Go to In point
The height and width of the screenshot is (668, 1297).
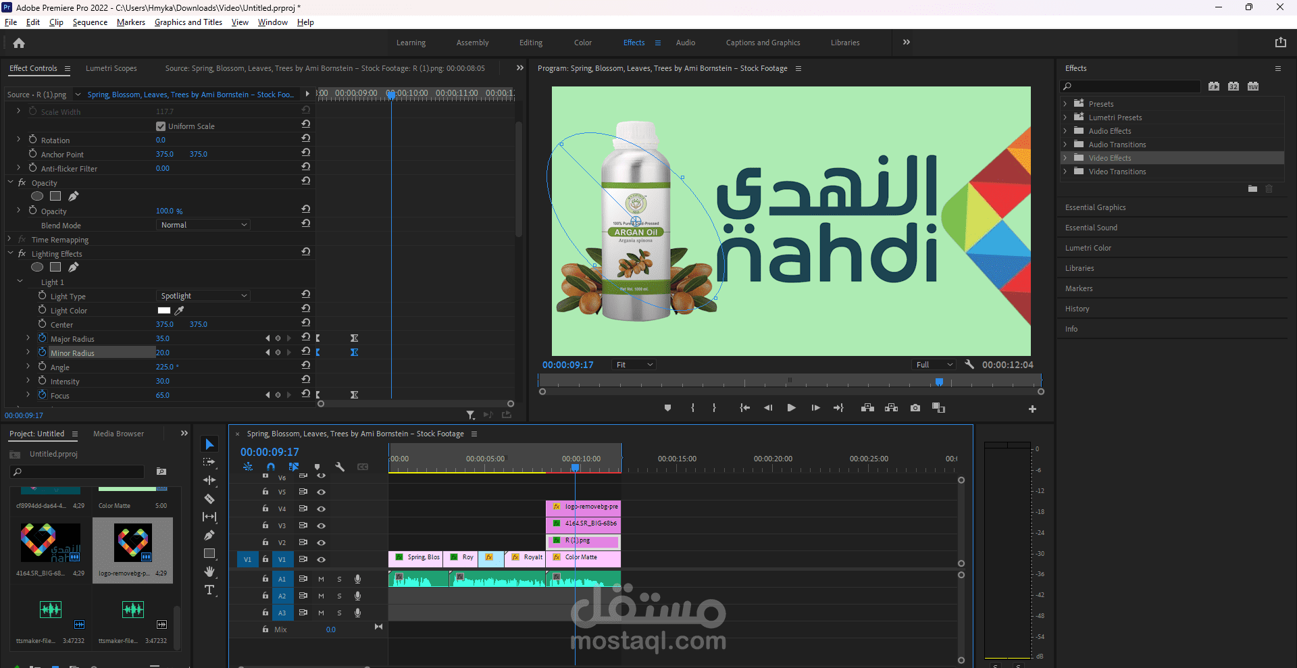[744, 408]
